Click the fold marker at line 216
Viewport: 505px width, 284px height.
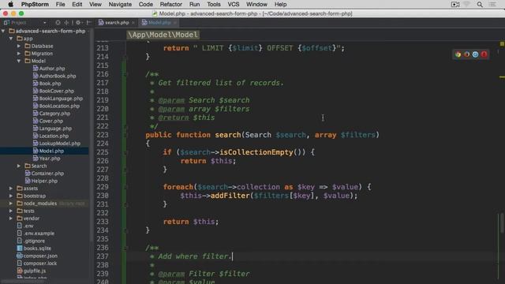126,74
